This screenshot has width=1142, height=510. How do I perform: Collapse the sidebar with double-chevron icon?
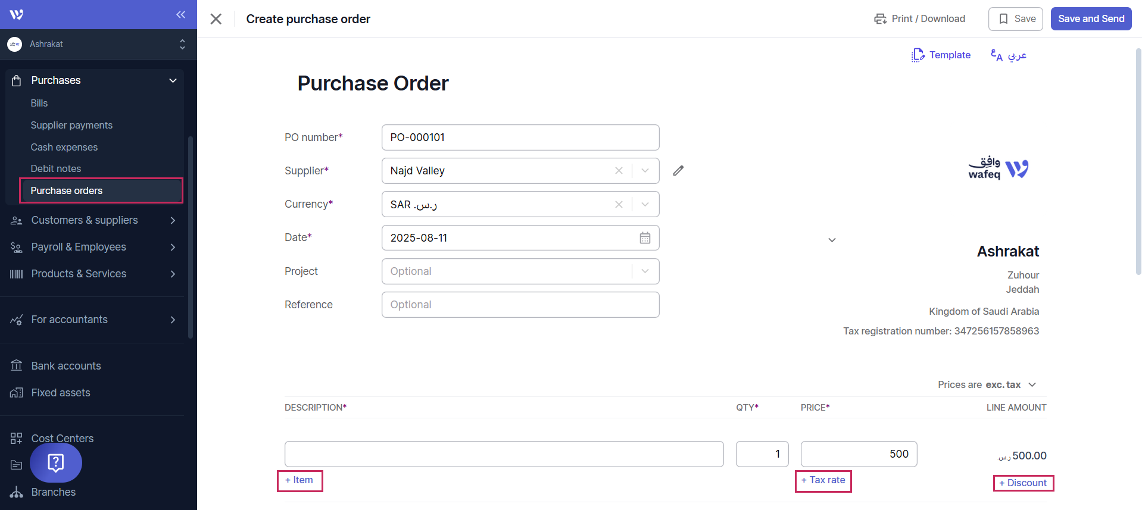(180, 14)
